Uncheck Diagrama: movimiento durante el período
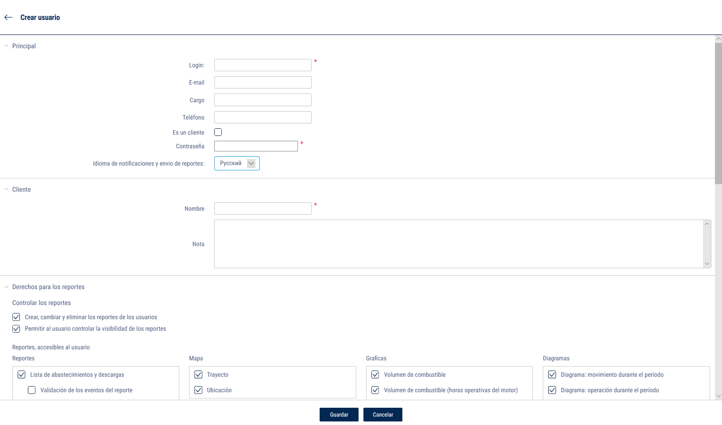 click(x=552, y=375)
